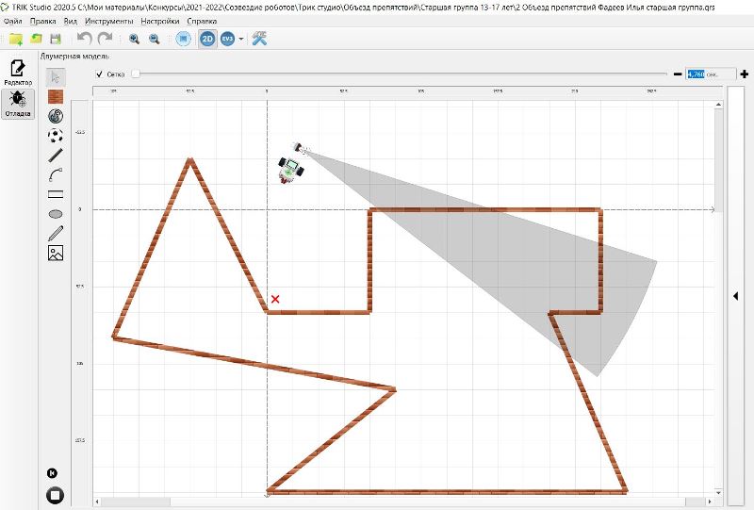
Task: Expand the collapsed right side panel
Action: coord(735,296)
